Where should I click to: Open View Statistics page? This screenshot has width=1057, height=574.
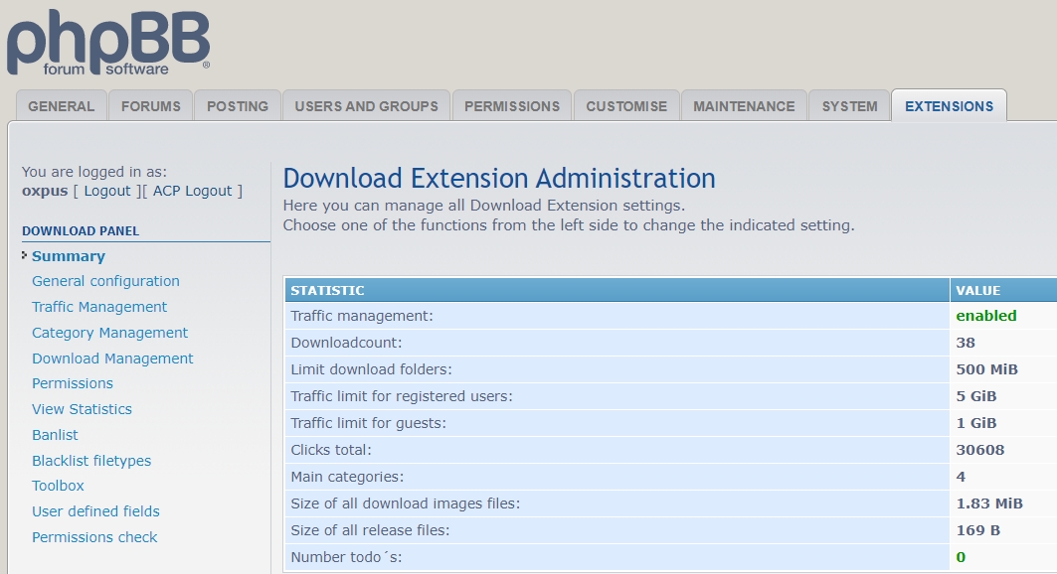(x=82, y=409)
